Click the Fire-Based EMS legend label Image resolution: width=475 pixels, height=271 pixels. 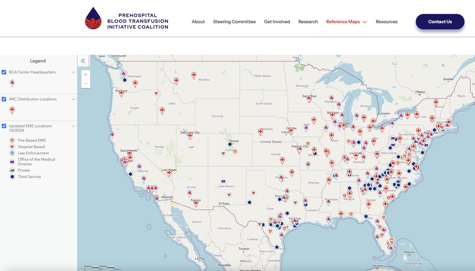coord(32,140)
